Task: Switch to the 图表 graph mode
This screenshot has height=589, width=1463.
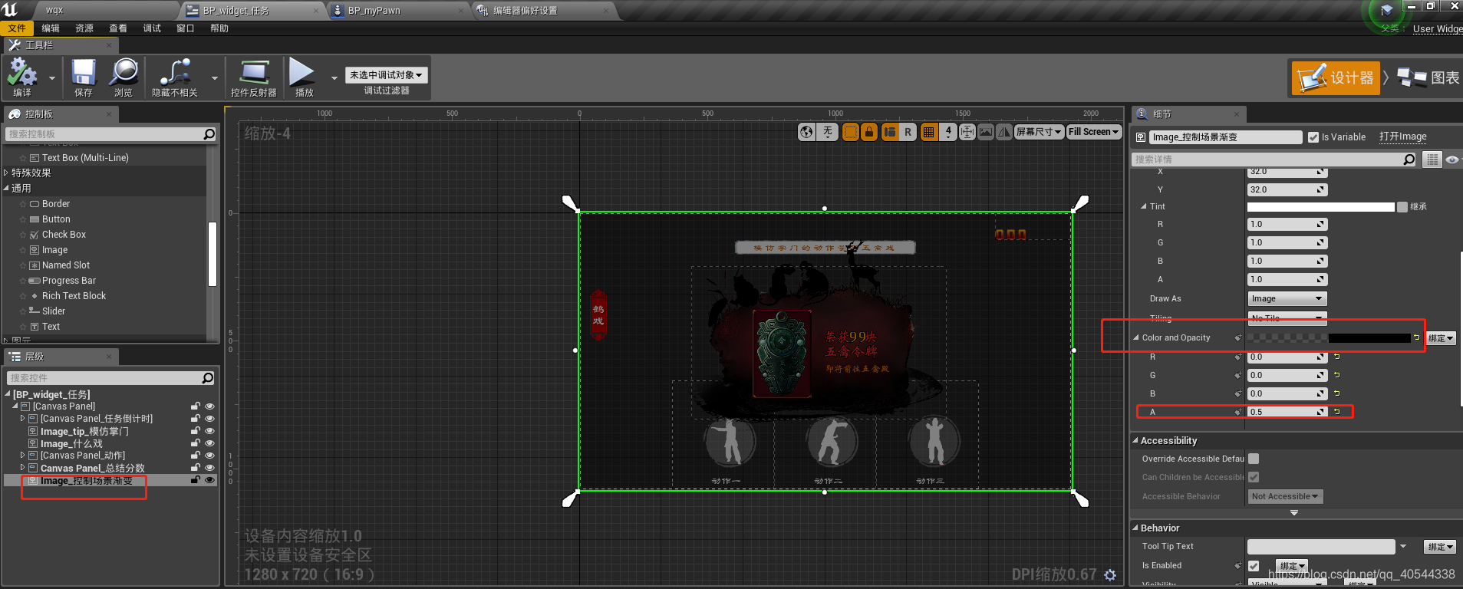Action: (x=1428, y=78)
